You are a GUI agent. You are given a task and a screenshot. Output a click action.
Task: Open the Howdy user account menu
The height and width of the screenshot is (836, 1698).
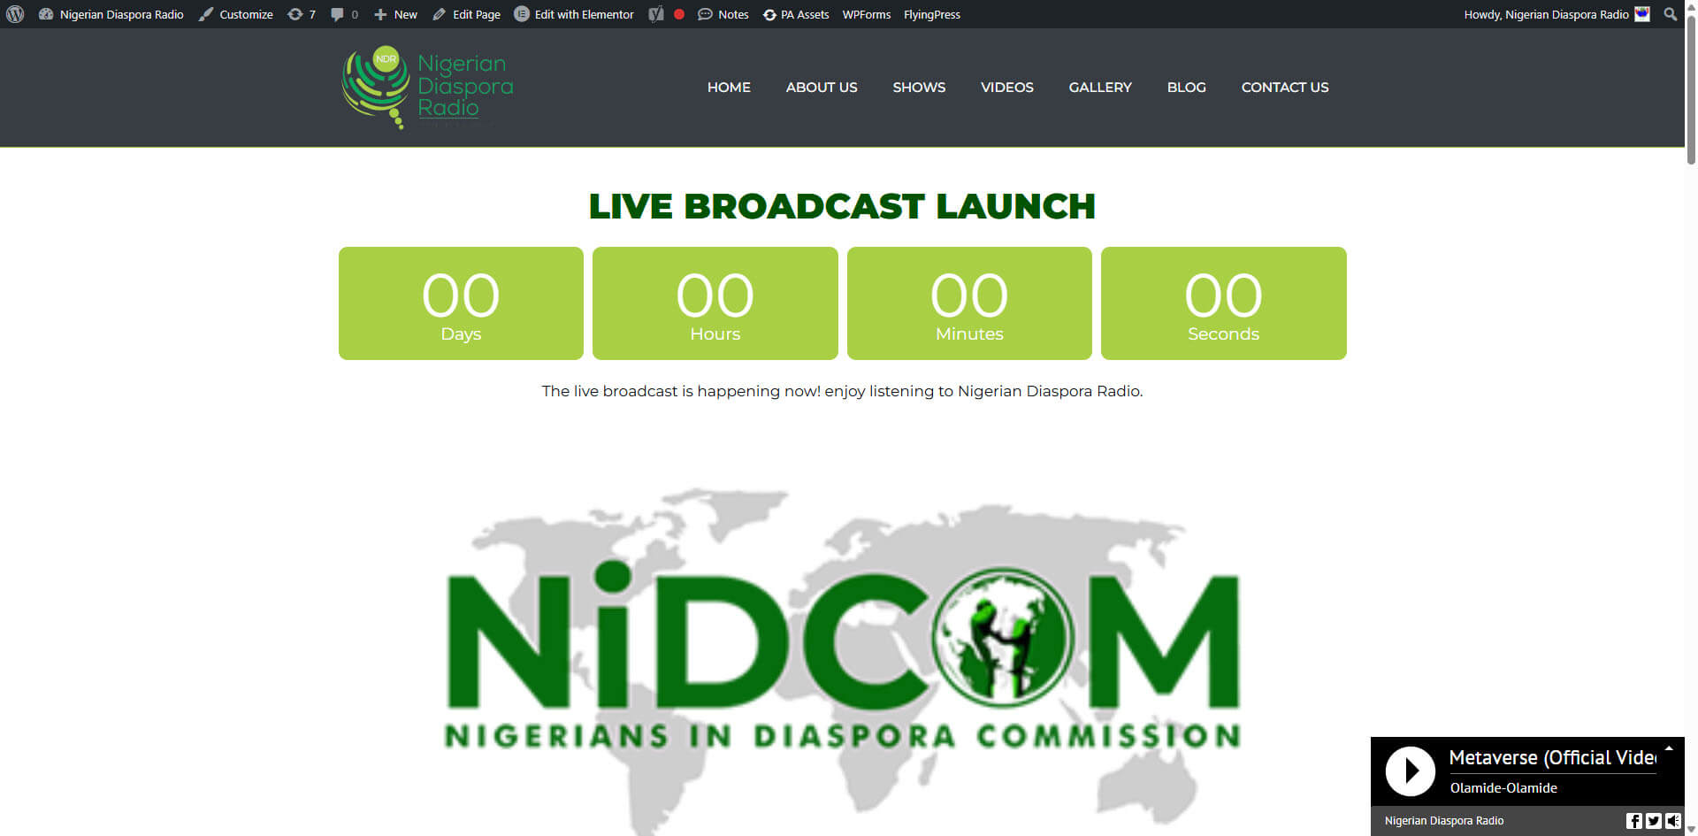[x=1557, y=14]
